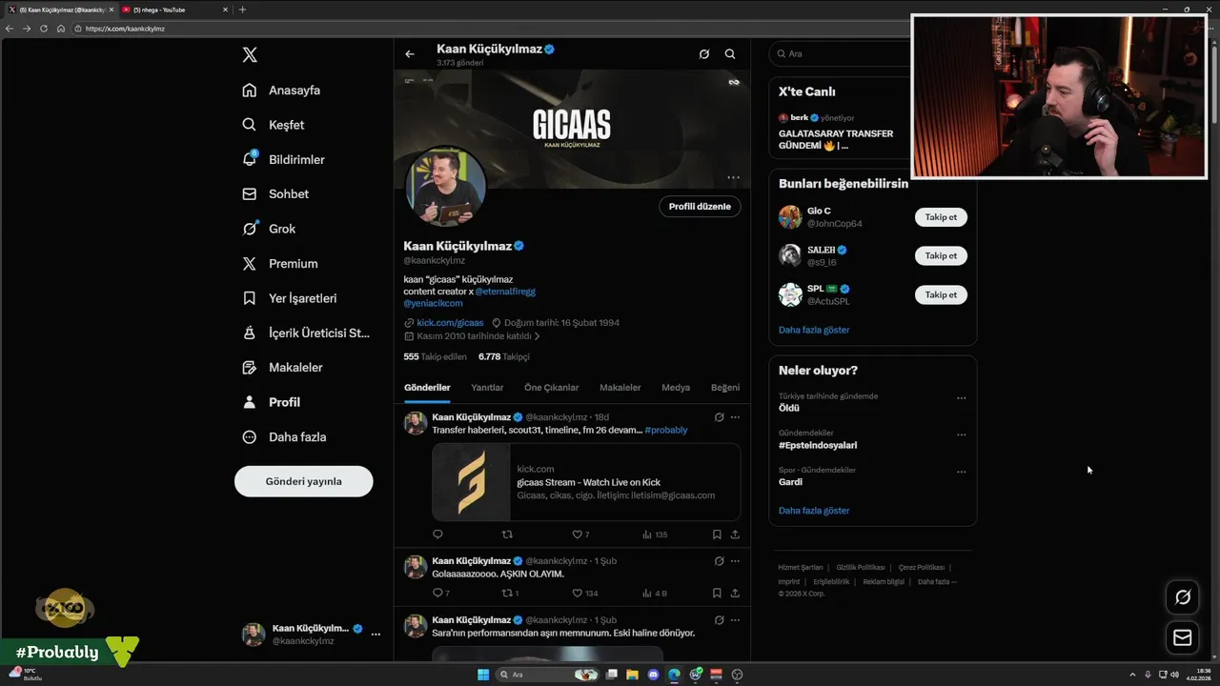The width and height of the screenshot is (1220, 686).
Task: Follow SALEH with Takip et
Action: tap(941, 255)
